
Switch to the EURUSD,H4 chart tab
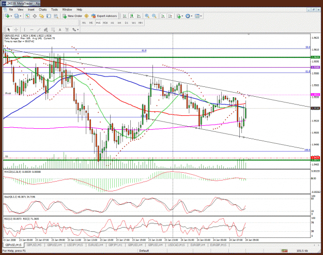click(96, 245)
